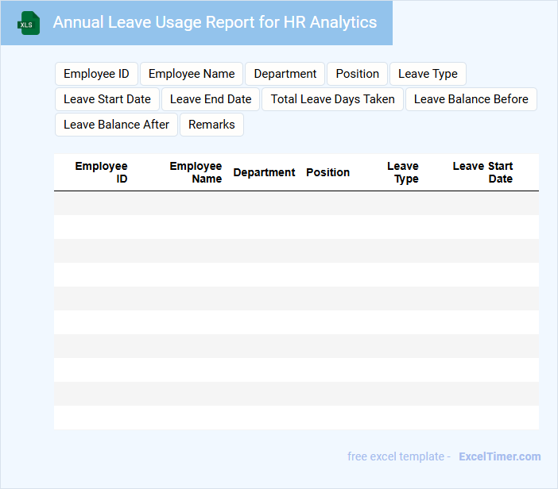Click the Position column header

tap(327, 172)
